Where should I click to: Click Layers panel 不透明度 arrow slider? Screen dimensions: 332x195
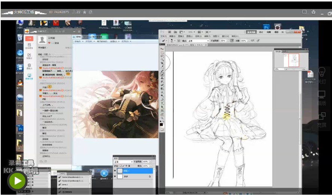click(x=150, y=162)
